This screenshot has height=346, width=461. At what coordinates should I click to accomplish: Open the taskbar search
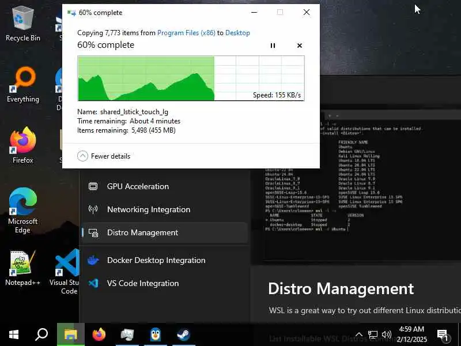[x=41, y=334]
